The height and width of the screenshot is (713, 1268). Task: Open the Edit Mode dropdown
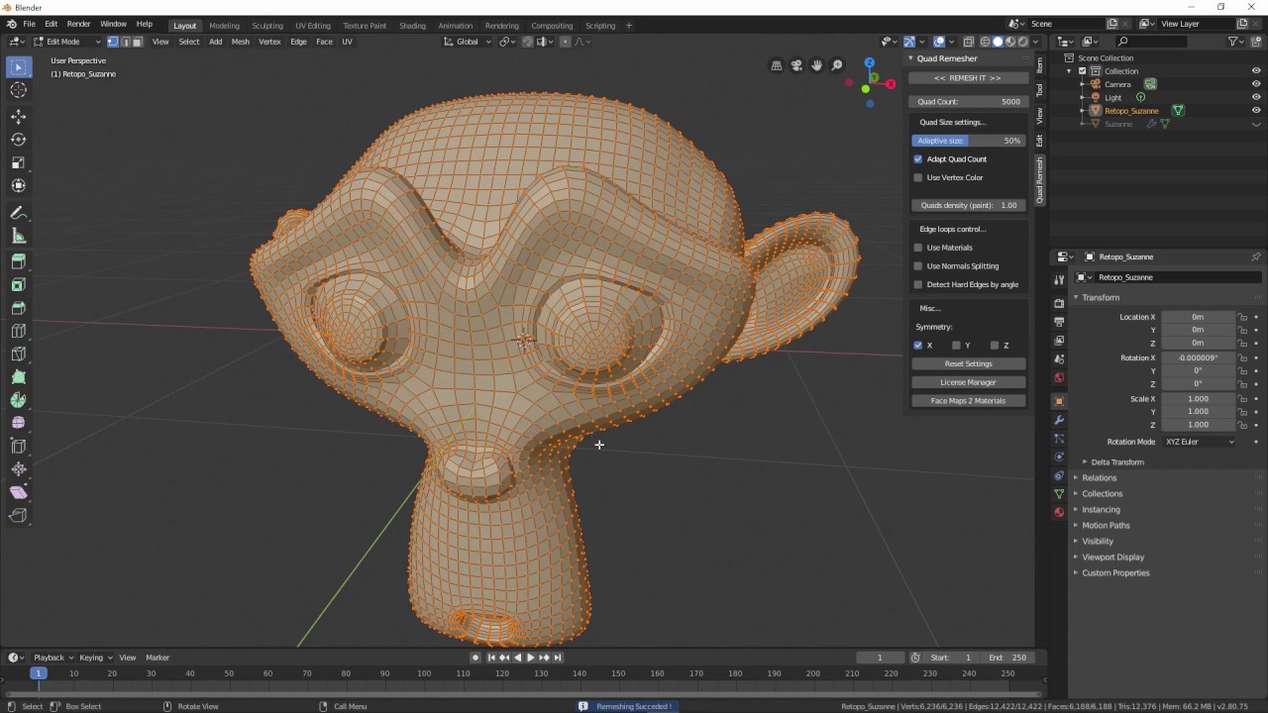point(66,42)
